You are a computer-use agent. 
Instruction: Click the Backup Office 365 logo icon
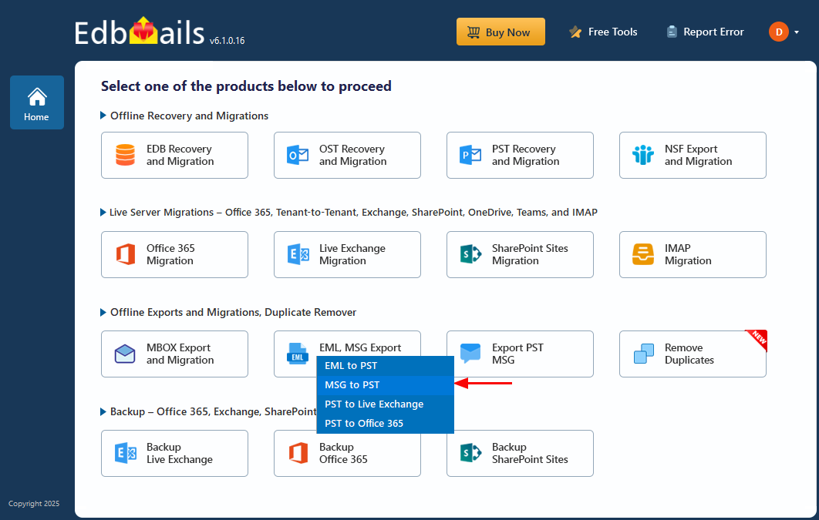[298, 453]
